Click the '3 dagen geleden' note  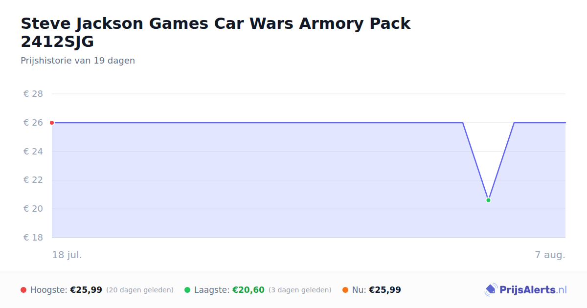(x=300, y=290)
